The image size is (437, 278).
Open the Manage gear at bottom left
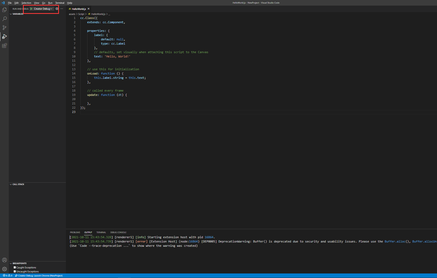(4, 269)
